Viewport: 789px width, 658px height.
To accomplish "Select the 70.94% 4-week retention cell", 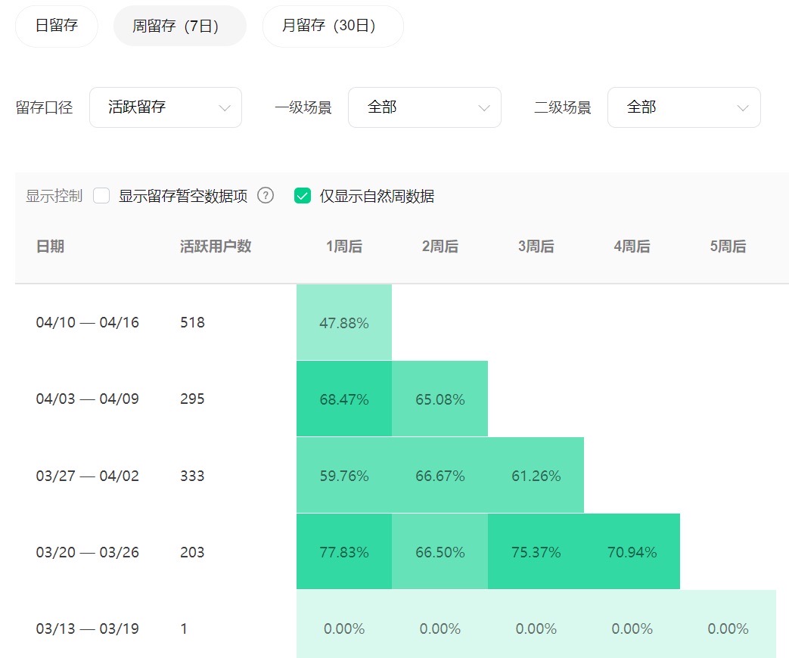I will (x=632, y=552).
